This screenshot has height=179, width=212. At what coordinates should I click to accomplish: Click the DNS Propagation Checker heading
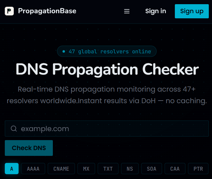tap(107, 69)
